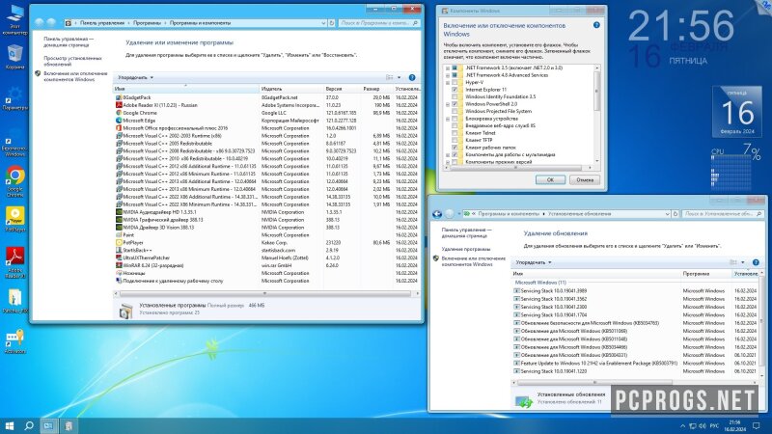The image size is (772, 434).
Task: Click volume icon in system tray
Action: [x=703, y=425]
